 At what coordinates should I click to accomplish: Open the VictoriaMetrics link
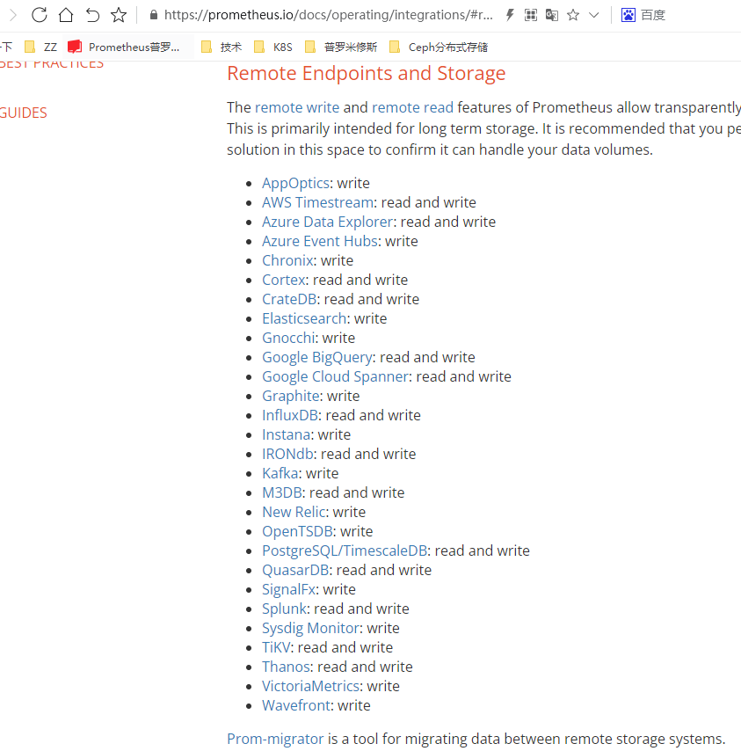(310, 686)
